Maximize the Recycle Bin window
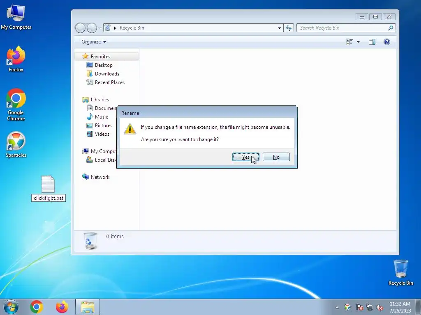 375,16
